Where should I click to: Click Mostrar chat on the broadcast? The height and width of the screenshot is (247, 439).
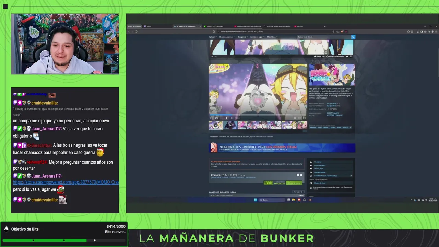[319, 56]
